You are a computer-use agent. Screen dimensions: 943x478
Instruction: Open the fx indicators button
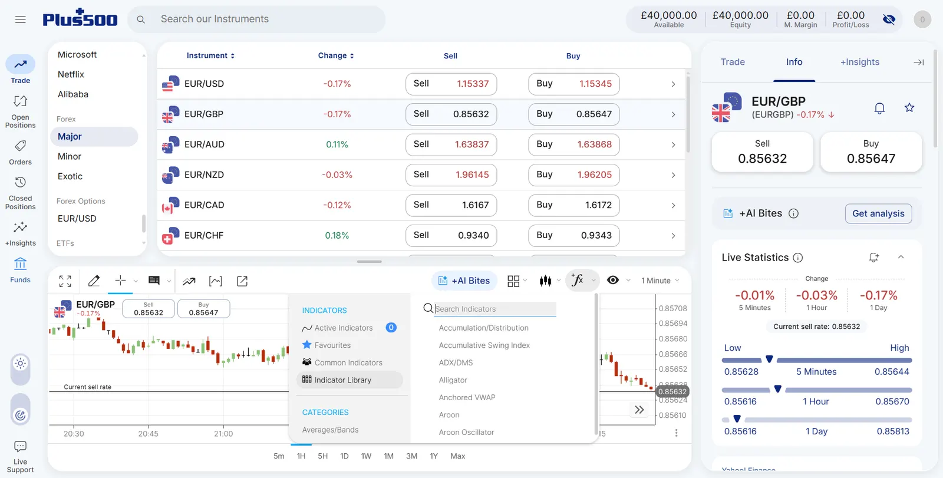(x=578, y=281)
